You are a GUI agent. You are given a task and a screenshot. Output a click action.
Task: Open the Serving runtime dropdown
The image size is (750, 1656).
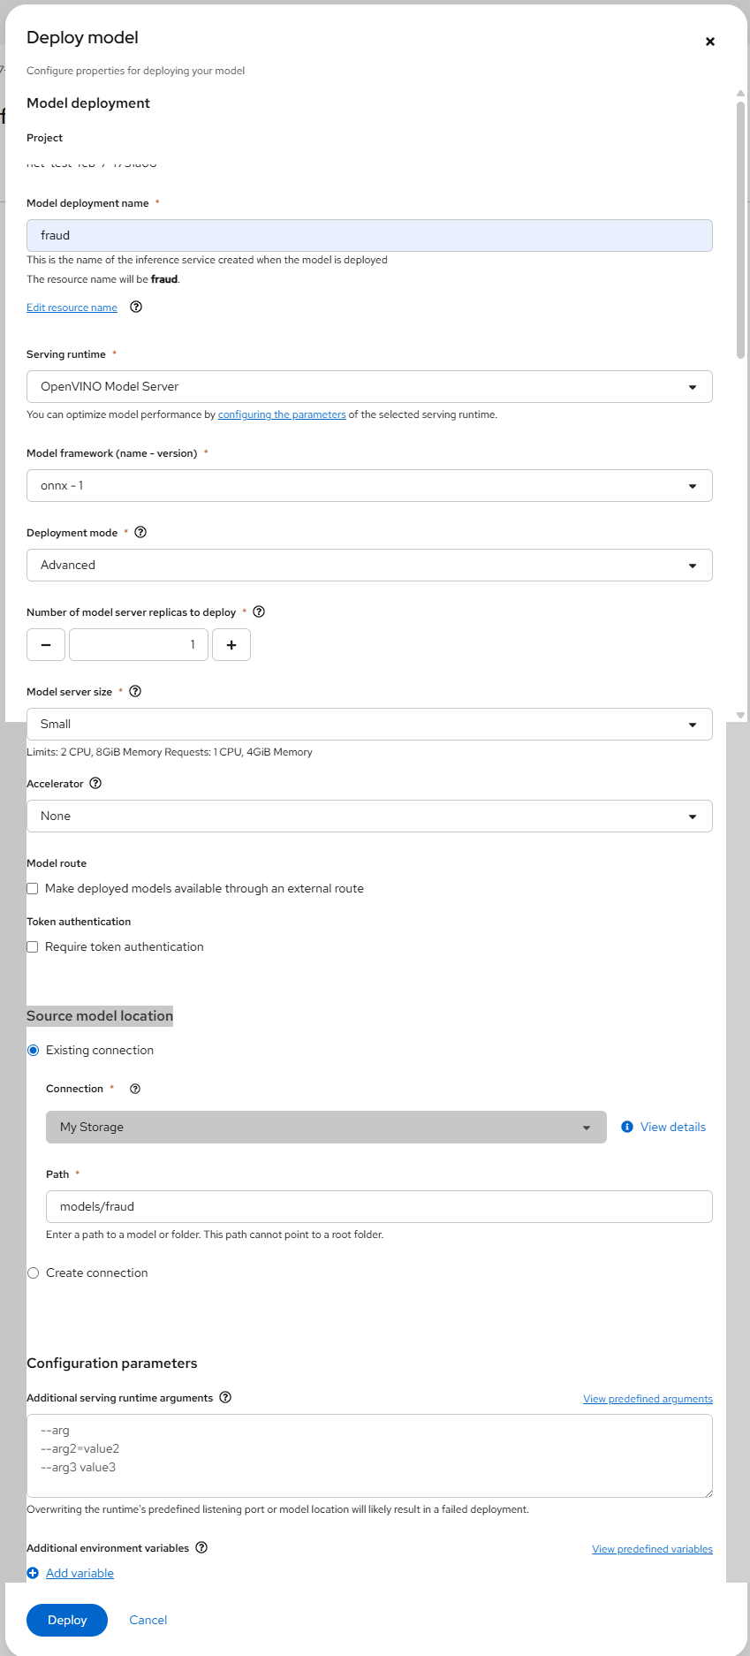click(x=369, y=387)
